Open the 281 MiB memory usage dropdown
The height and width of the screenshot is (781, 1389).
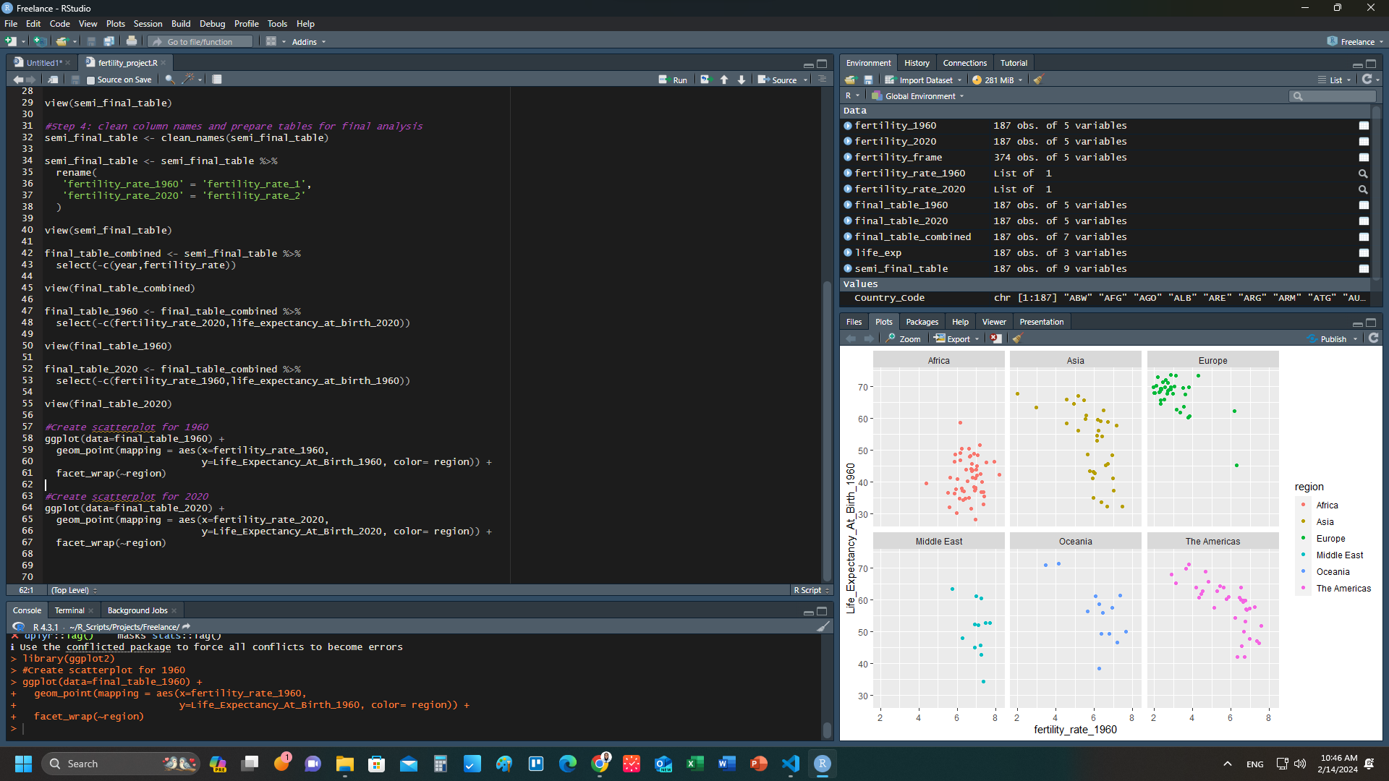click(x=998, y=80)
